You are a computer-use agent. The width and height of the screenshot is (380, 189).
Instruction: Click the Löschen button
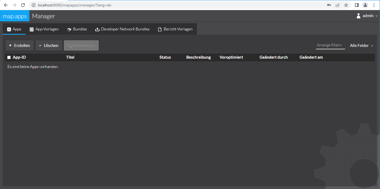point(49,46)
